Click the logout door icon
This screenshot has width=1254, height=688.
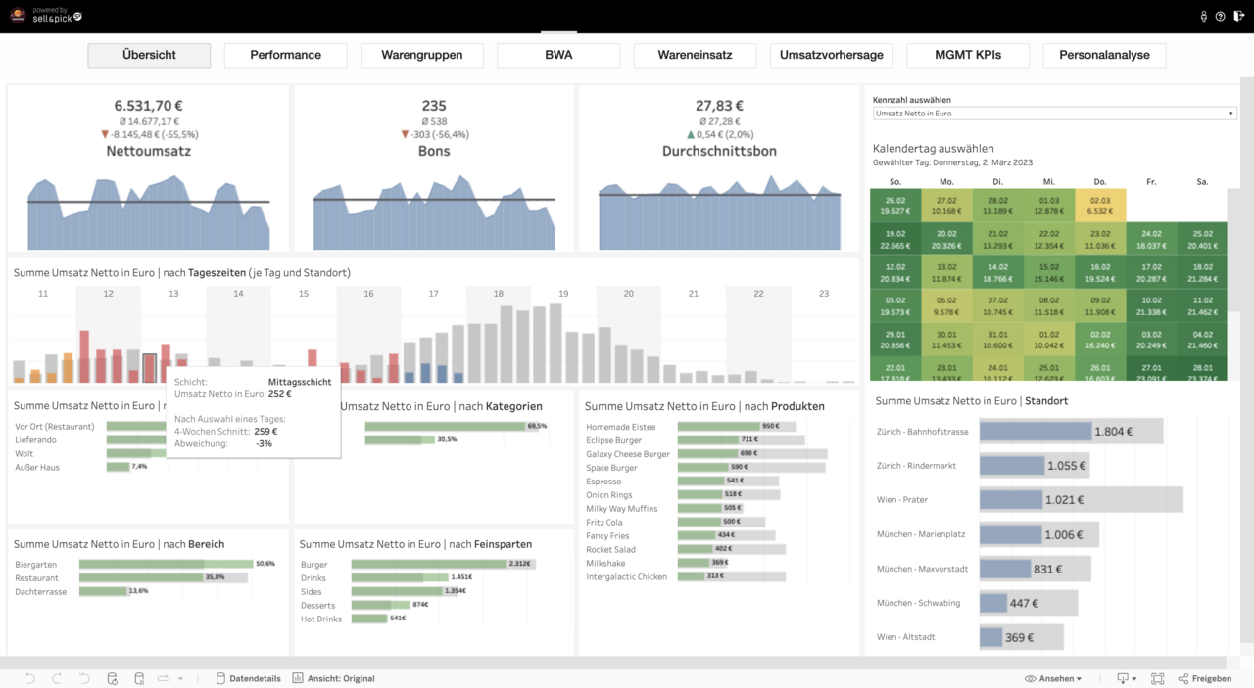[x=1237, y=17]
